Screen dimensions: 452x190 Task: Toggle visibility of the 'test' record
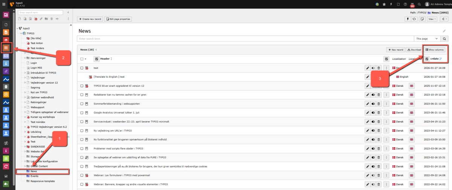tap(373, 68)
